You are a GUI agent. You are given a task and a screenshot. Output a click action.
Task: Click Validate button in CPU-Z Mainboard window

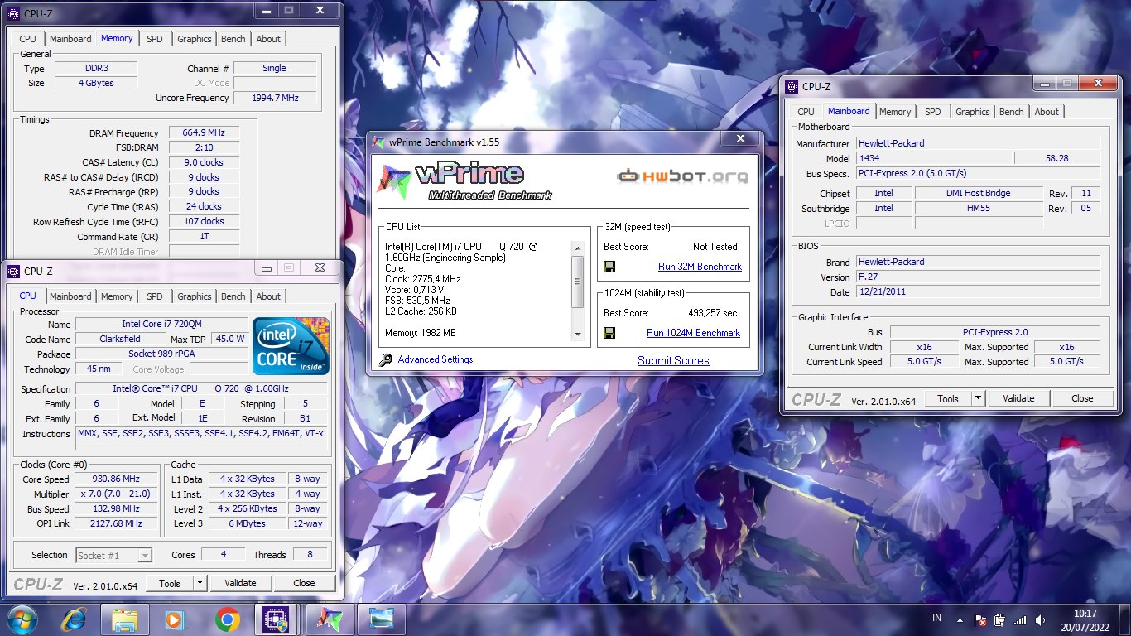[1018, 398]
